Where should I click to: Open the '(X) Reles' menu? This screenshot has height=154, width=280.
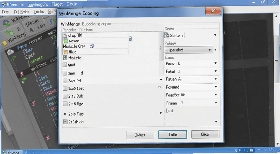(22, 12)
